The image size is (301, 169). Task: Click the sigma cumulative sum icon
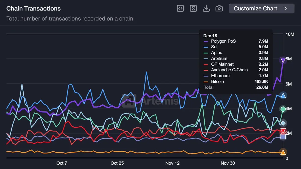[x=193, y=9]
